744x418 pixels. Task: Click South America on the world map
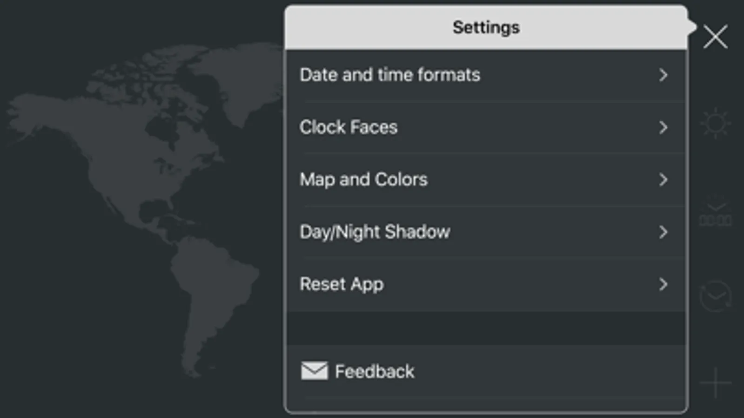[209, 288]
